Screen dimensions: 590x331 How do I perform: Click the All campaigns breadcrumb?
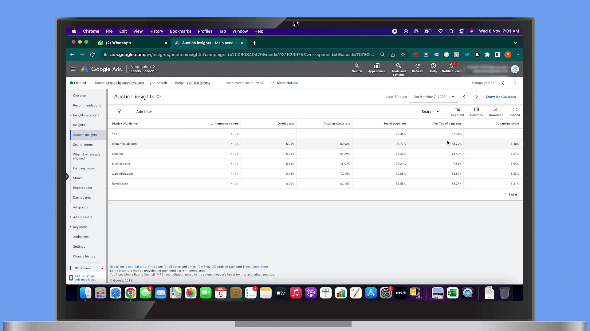(x=141, y=67)
